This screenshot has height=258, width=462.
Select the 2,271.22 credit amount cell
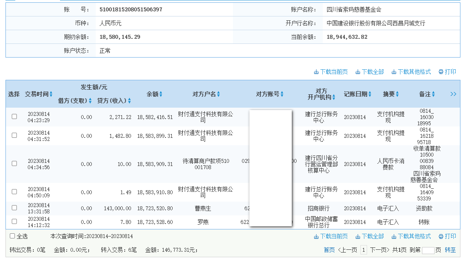tap(120, 117)
